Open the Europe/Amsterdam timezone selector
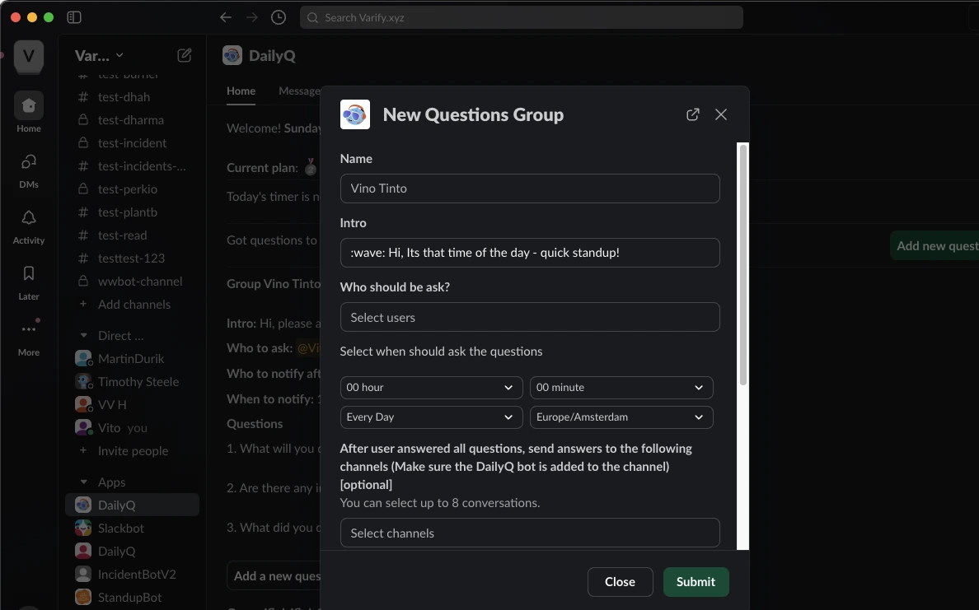The width and height of the screenshot is (979, 610). [x=621, y=417]
